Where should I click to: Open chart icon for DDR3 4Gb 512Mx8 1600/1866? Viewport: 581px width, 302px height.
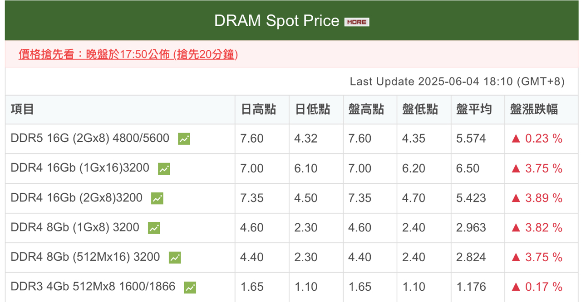(x=190, y=287)
